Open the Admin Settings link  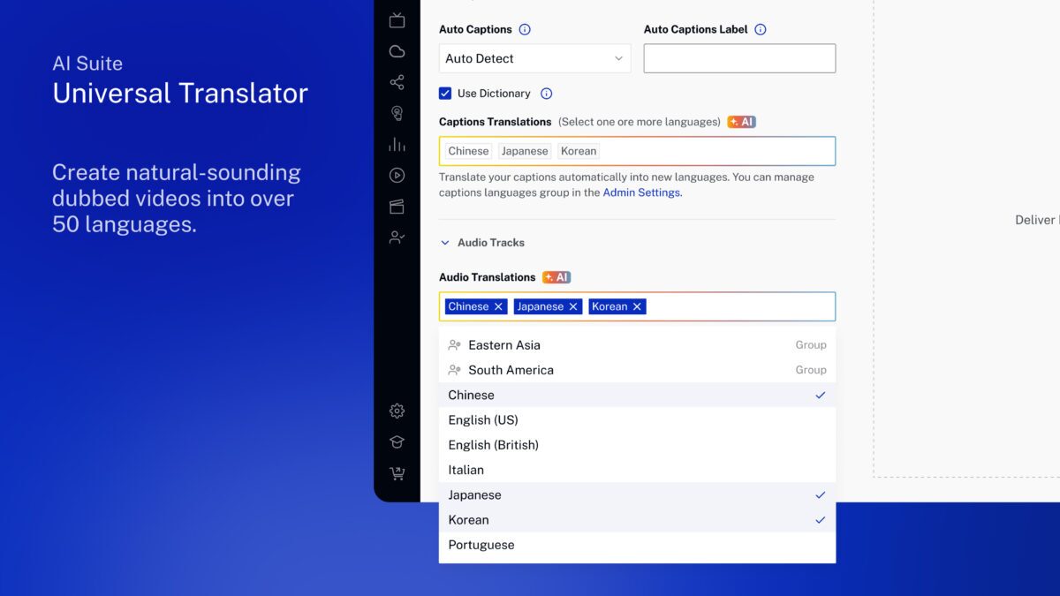click(x=641, y=192)
